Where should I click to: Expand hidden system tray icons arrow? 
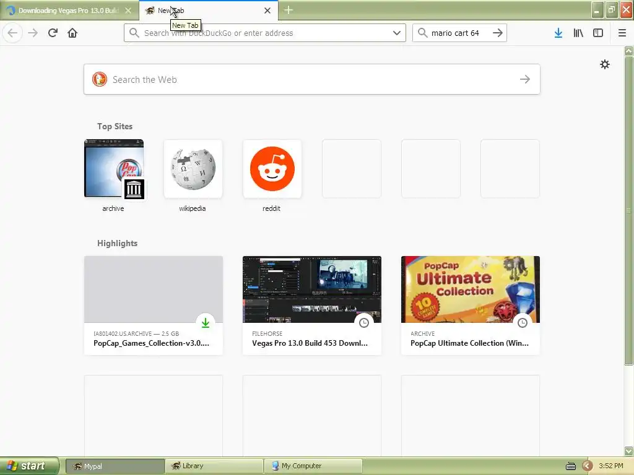pos(587,466)
